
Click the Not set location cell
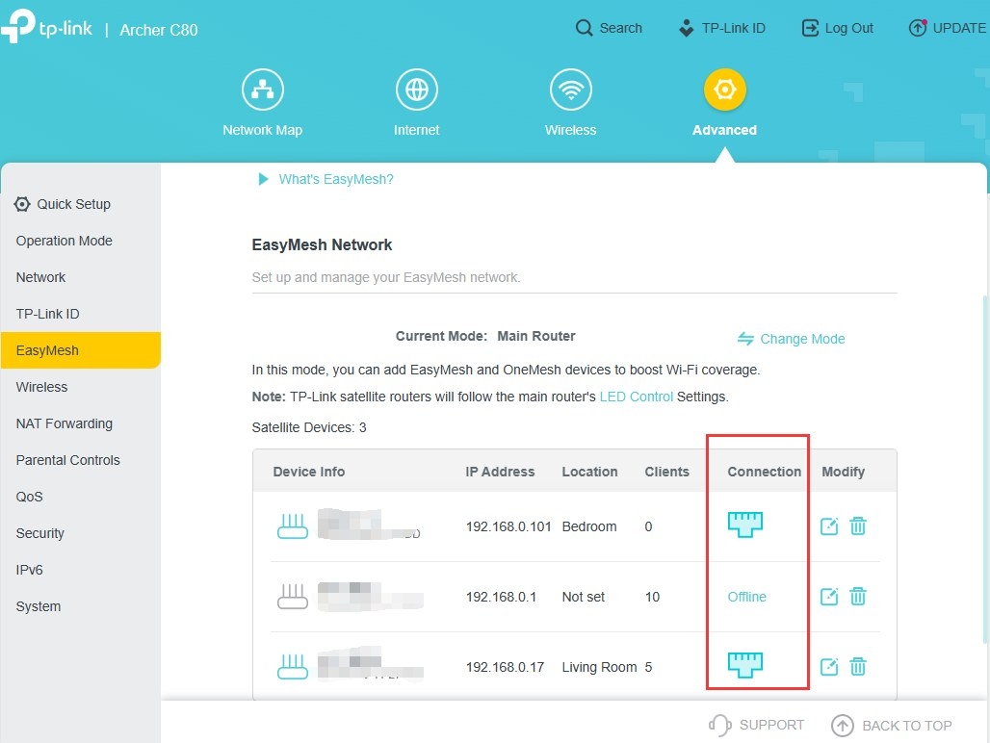point(584,597)
